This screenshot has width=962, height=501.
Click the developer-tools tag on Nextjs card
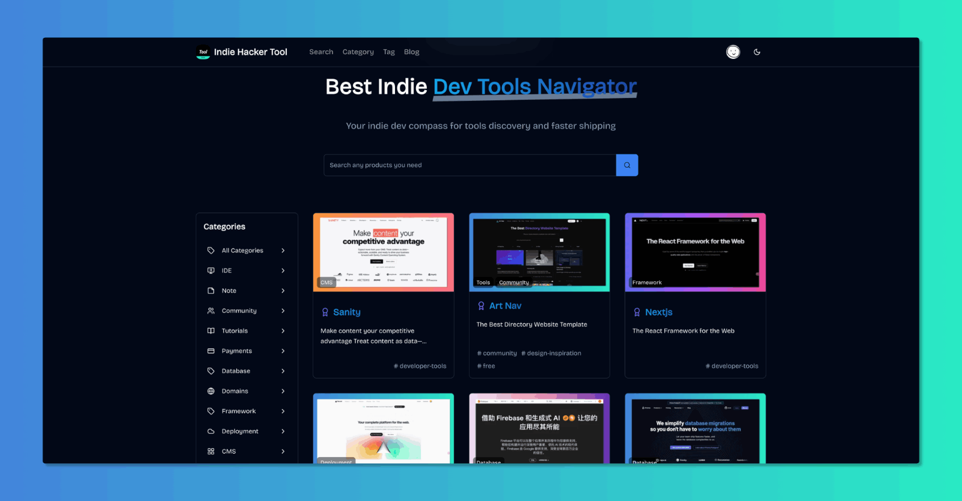732,366
